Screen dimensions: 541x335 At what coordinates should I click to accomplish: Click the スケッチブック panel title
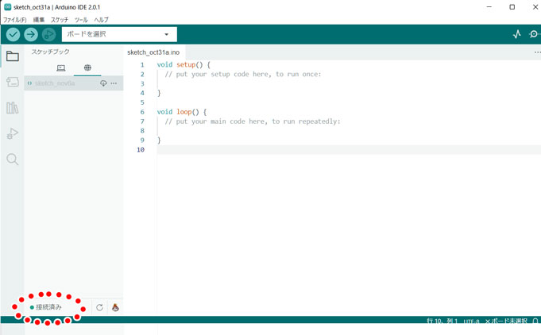coord(50,52)
